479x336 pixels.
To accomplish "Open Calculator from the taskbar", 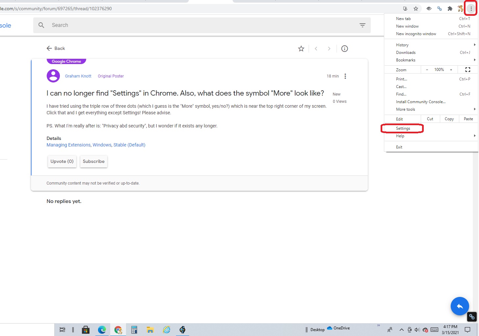I will pos(134,330).
